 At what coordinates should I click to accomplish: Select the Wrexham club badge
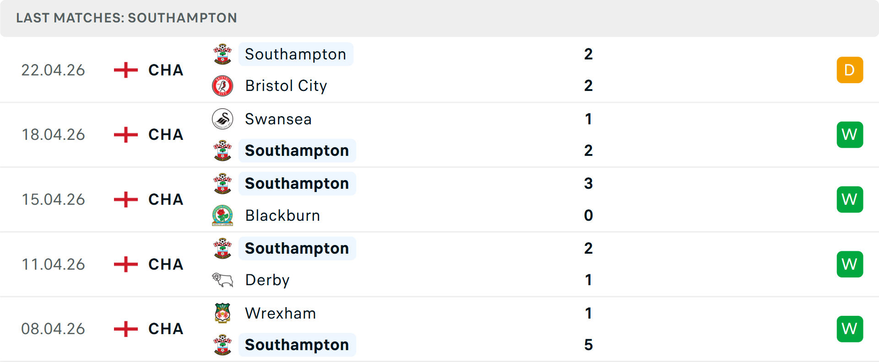(222, 313)
